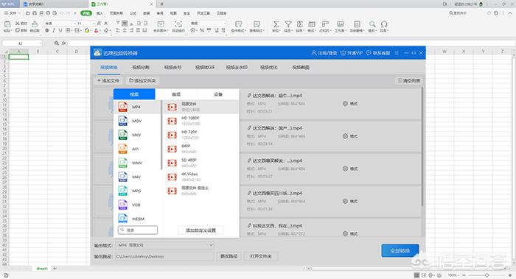This screenshot has height=279, width=516.
Task: Open the font size dropdown in WPS
Action: click(x=94, y=24)
